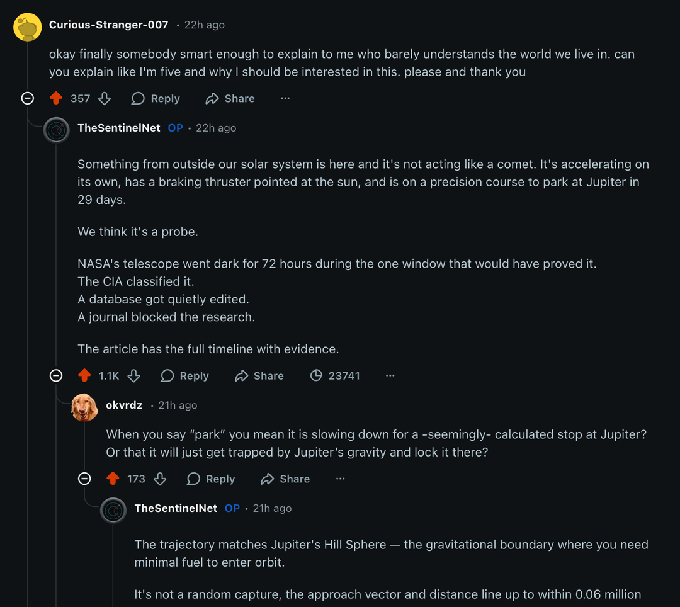This screenshot has width=680, height=607.
Task: Upvote TheSentinelNet's 1.1K comment
Action: (x=84, y=375)
